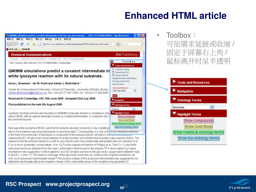Viewport: 256px width, 192px height.
Task: Click inside the Google search field
Action: [x=131, y=44]
